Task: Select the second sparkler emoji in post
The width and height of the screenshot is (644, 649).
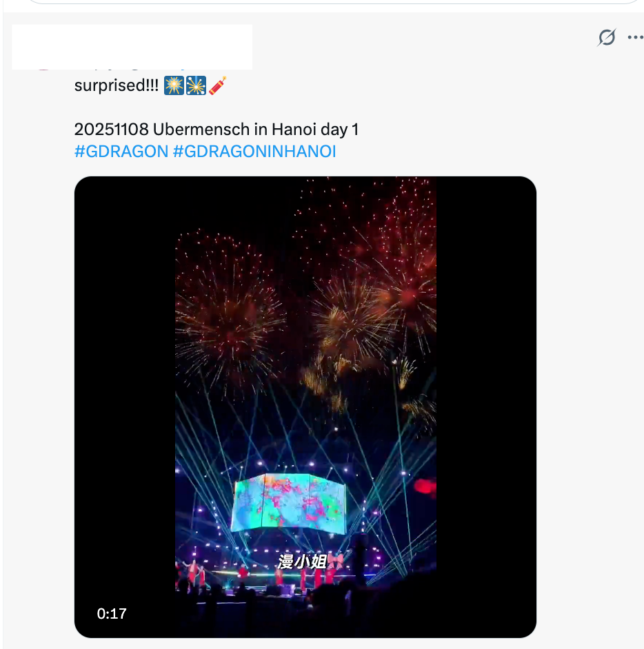Action: tap(196, 85)
